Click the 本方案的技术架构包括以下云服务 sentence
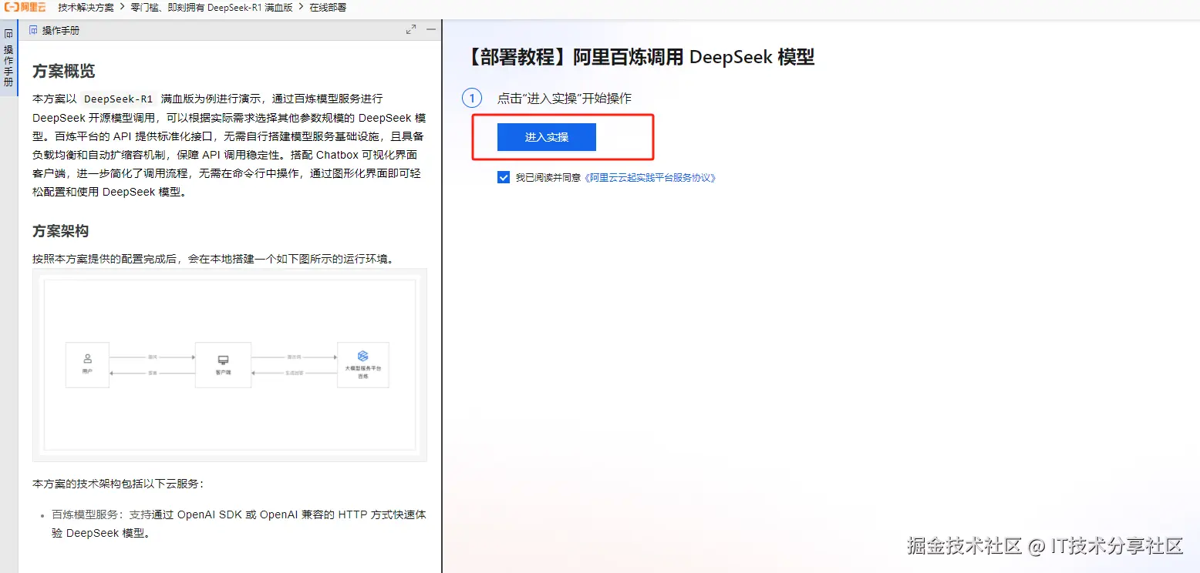The height and width of the screenshot is (573, 1200). [x=119, y=484]
